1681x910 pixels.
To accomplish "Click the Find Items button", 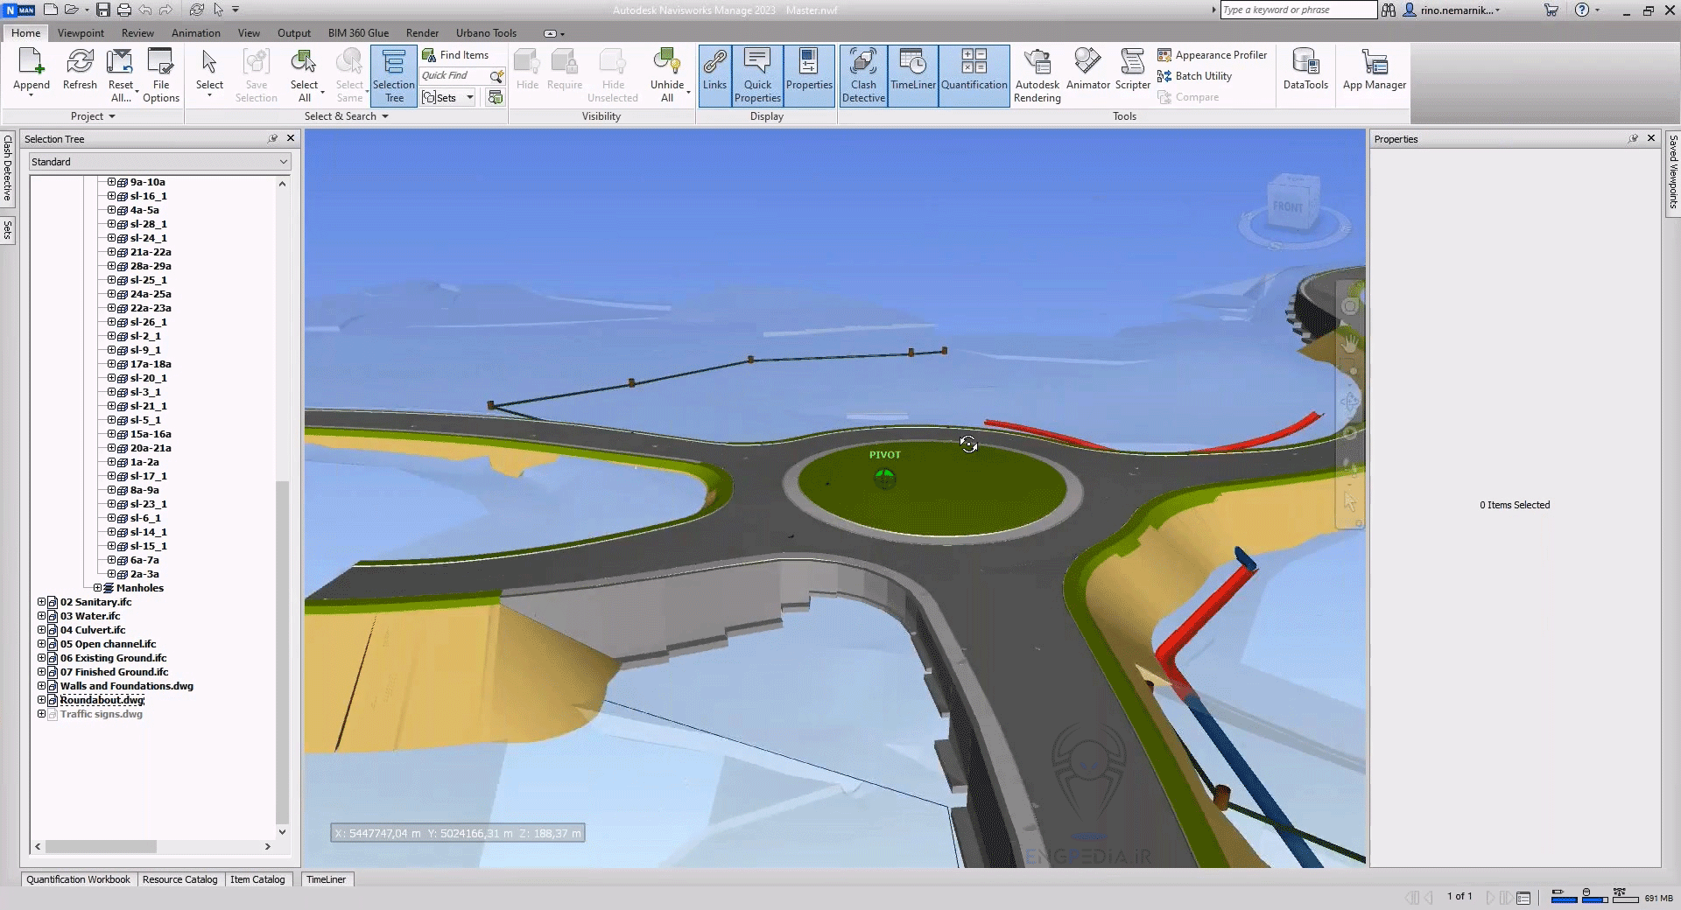I will coord(456,55).
